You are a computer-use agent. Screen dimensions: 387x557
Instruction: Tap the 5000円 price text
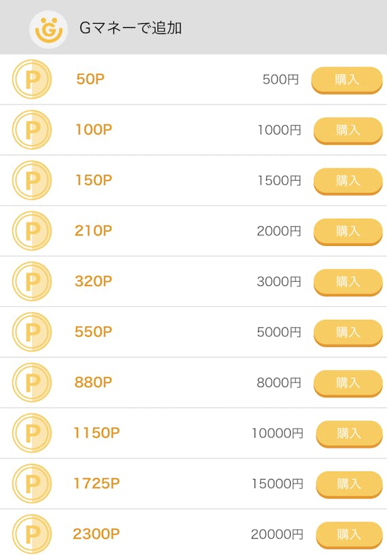(x=279, y=332)
